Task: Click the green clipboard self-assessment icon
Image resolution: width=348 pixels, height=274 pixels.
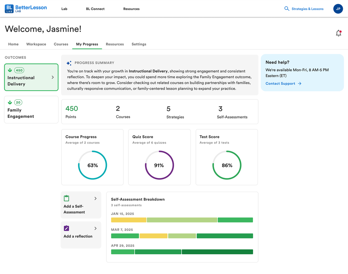Action: pyautogui.click(x=66, y=198)
